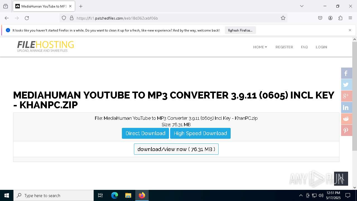Dismiss the Firefox refresh notification bar
Image resolution: width=357 pixels, height=201 pixels.
pos(350,30)
